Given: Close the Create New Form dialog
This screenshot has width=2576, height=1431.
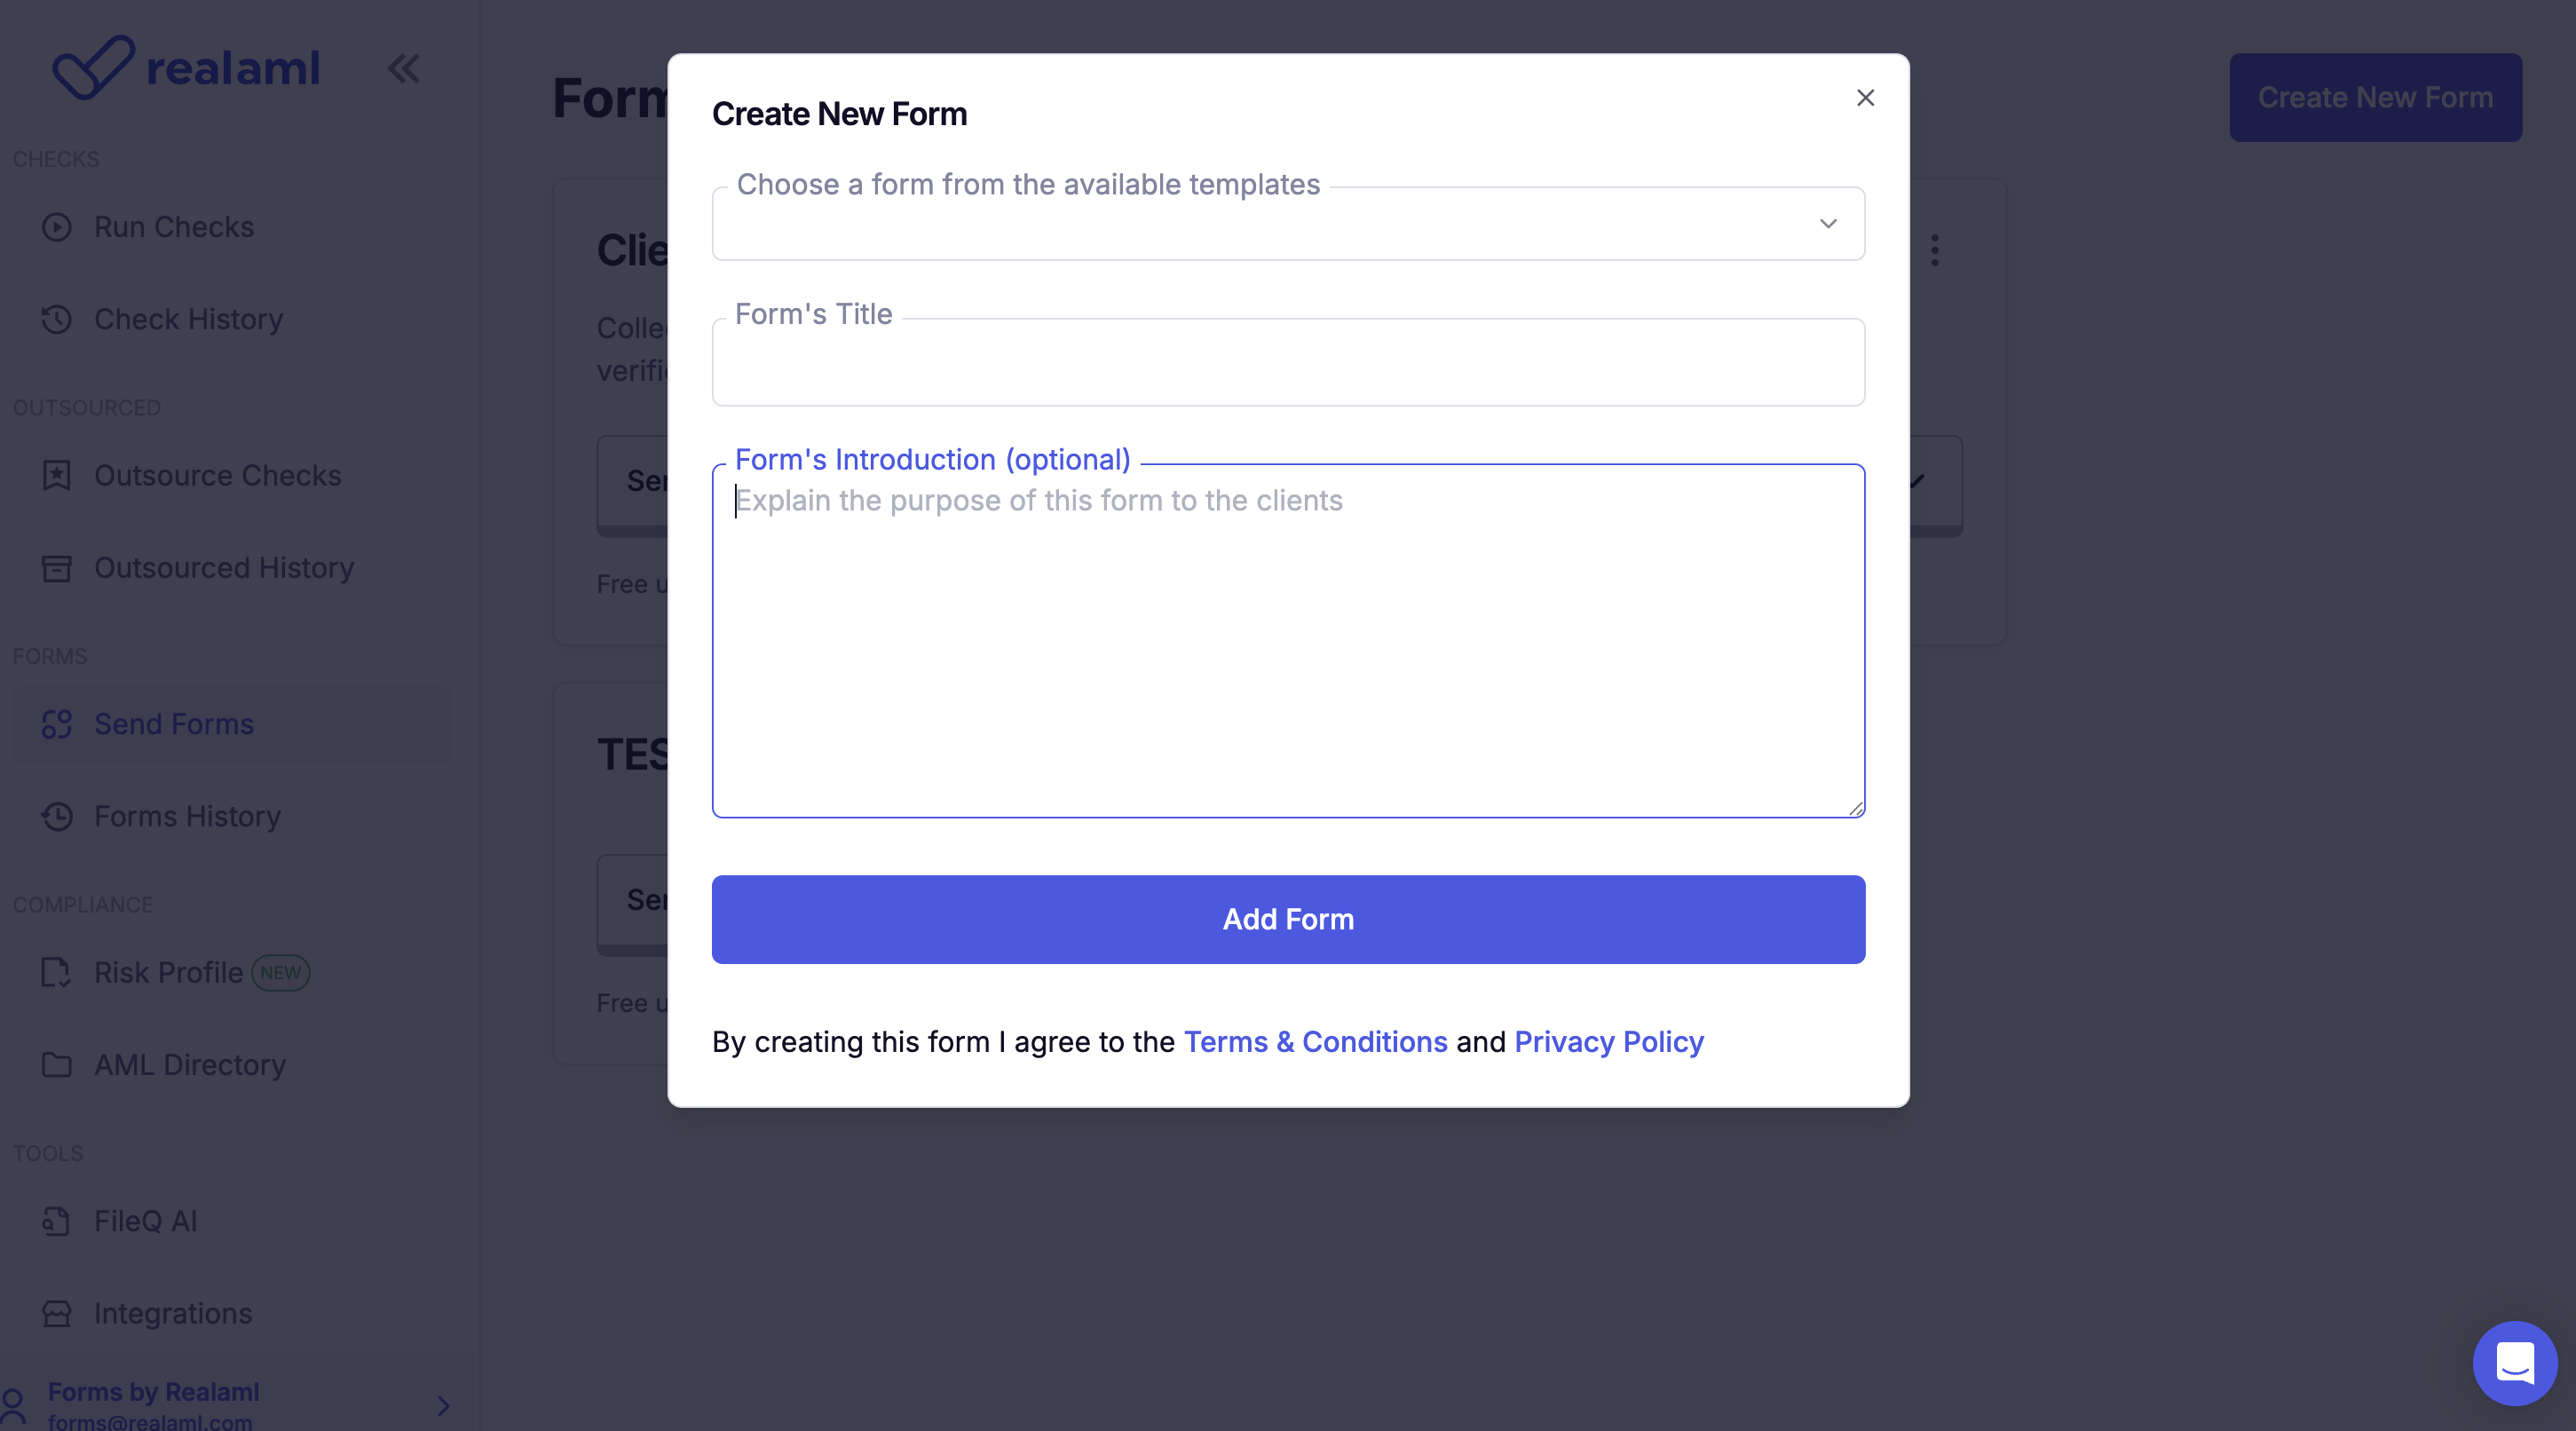Looking at the screenshot, I should coord(1865,98).
